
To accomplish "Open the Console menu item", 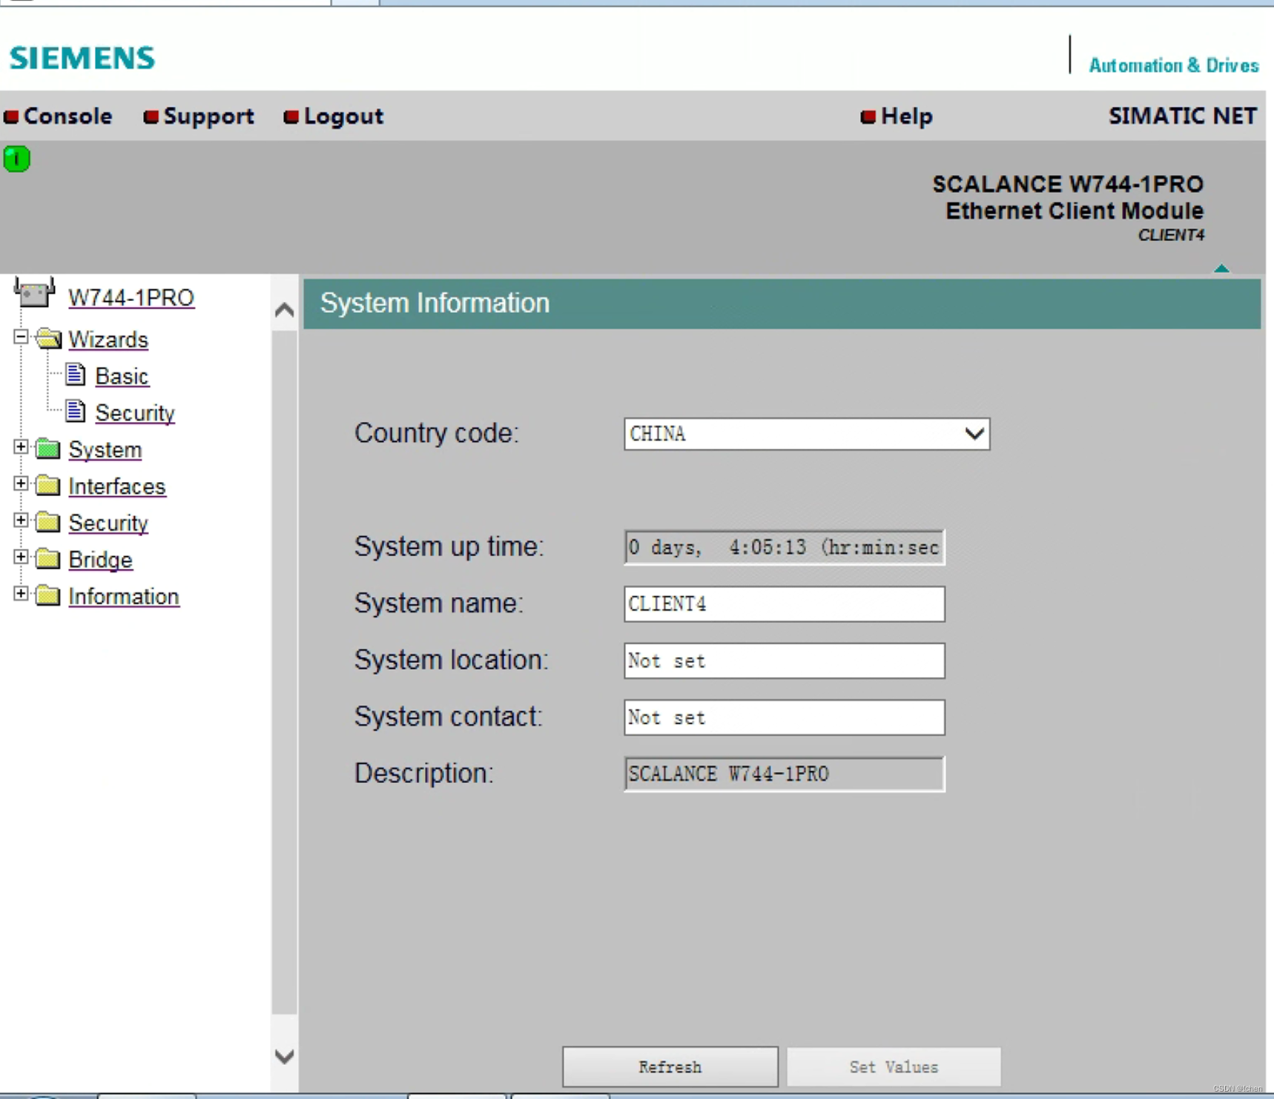I will coord(59,116).
